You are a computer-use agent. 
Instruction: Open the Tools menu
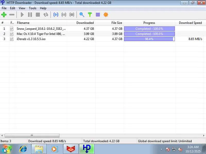[x=32, y=8]
